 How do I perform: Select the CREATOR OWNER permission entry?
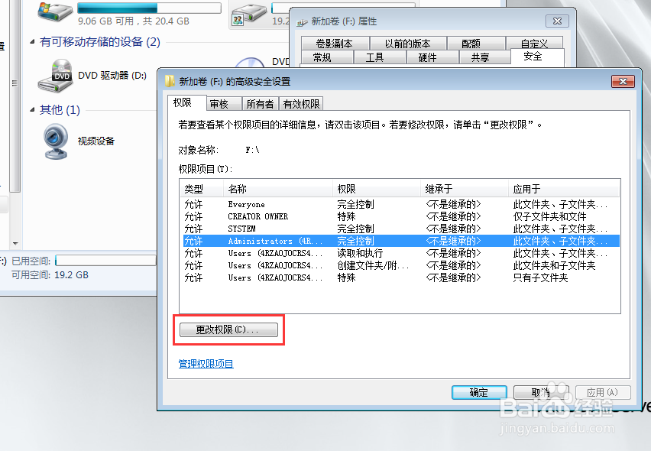pos(401,216)
